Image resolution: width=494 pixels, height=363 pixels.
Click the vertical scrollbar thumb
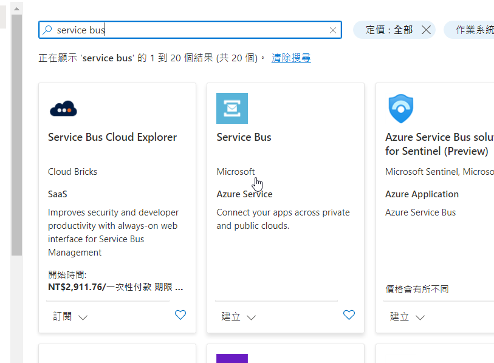coord(16,135)
